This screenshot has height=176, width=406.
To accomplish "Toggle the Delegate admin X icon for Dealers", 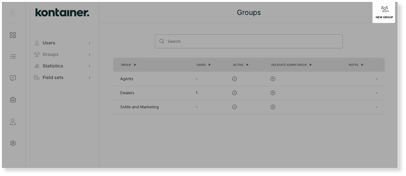I will pos(273,93).
